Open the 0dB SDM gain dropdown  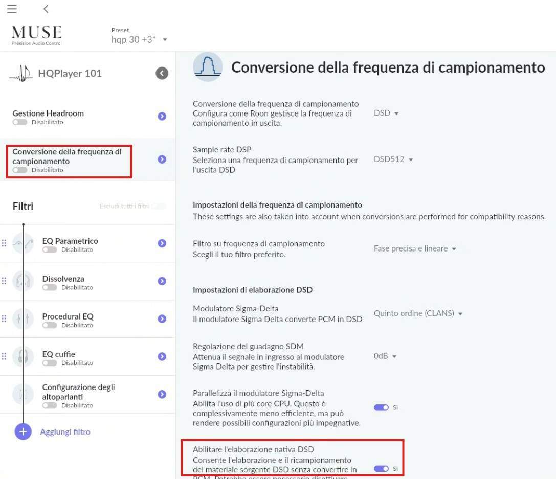(x=385, y=356)
